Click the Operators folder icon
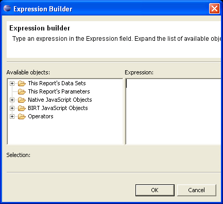223x204 pixels. point(22,116)
